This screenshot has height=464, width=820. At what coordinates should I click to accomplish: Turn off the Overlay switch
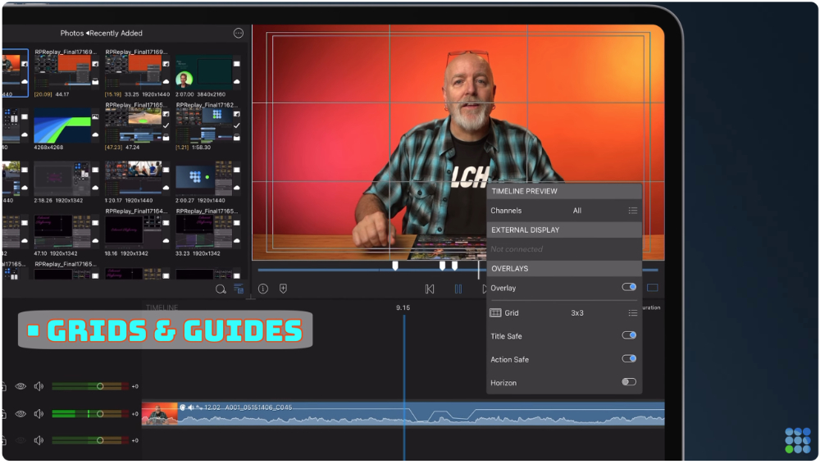tap(629, 287)
